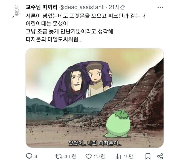
Task: Click the green Digimon creature in the image
Action: pos(118,123)
